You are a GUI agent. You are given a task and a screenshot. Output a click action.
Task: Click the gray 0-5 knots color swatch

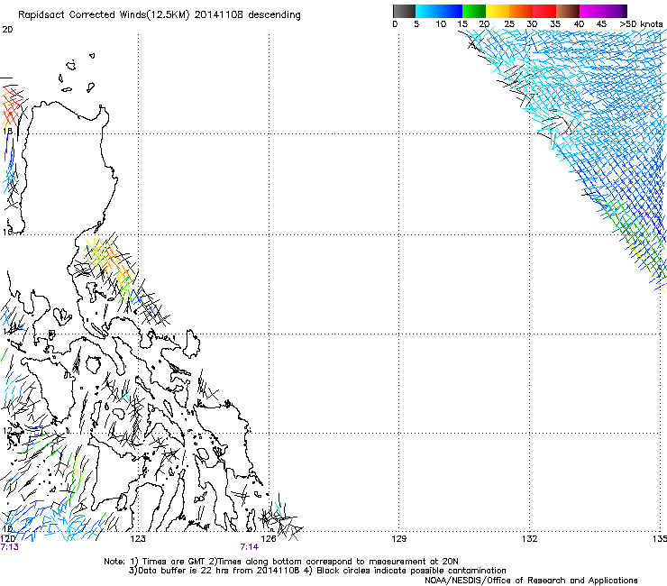pos(404,11)
